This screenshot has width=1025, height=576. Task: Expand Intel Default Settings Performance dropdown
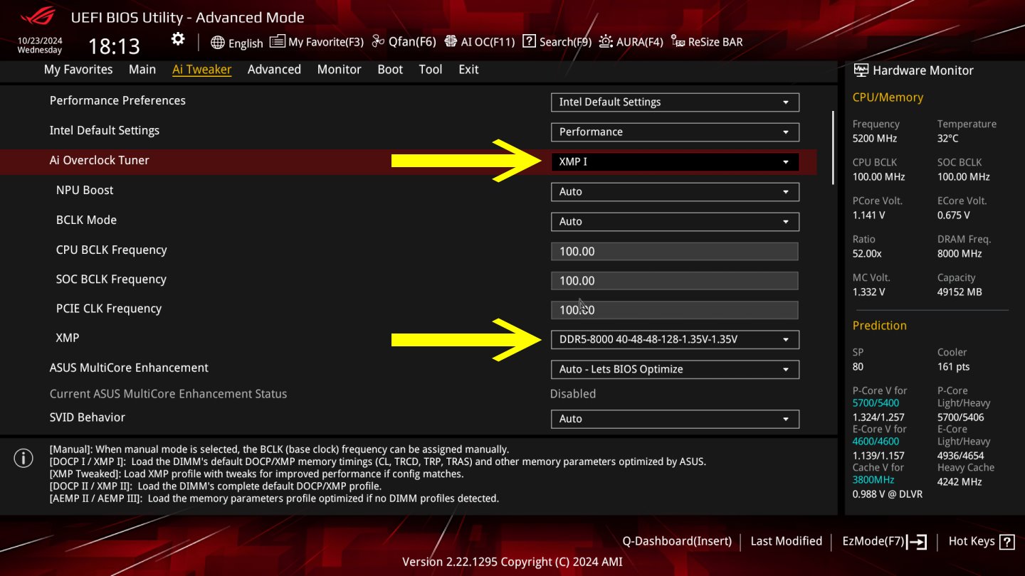(x=675, y=132)
